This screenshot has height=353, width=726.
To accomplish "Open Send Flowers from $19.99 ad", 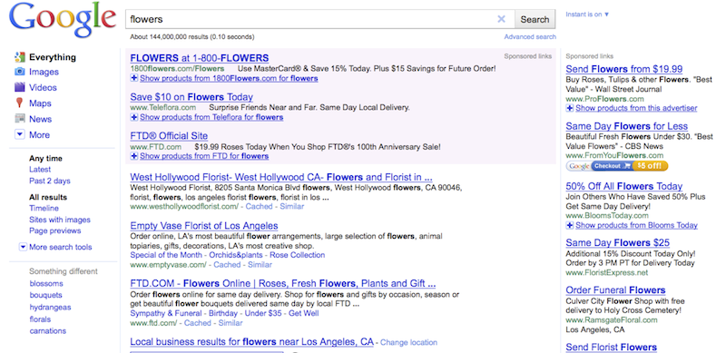I will pyautogui.click(x=624, y=69).
